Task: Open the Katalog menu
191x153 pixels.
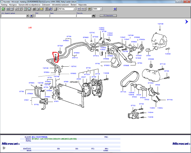Action: click(4, 5)
